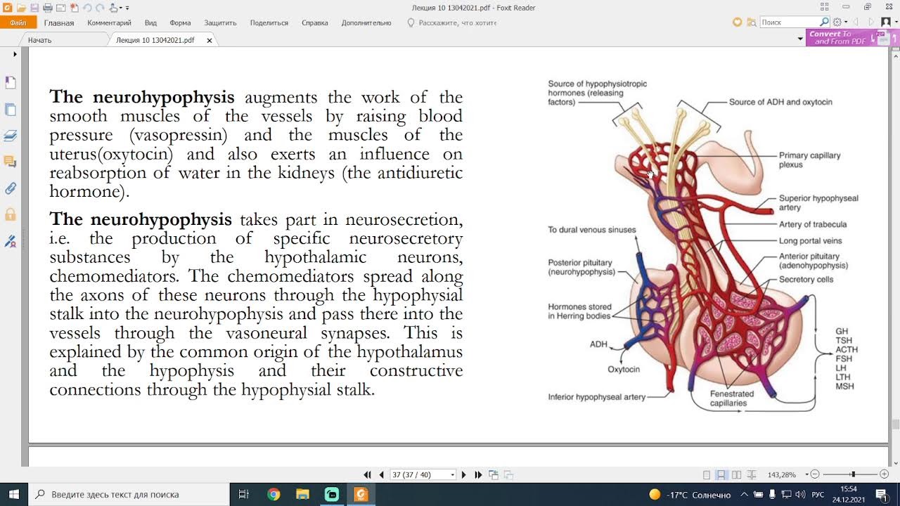Go to the previous page

pos(381,475)
